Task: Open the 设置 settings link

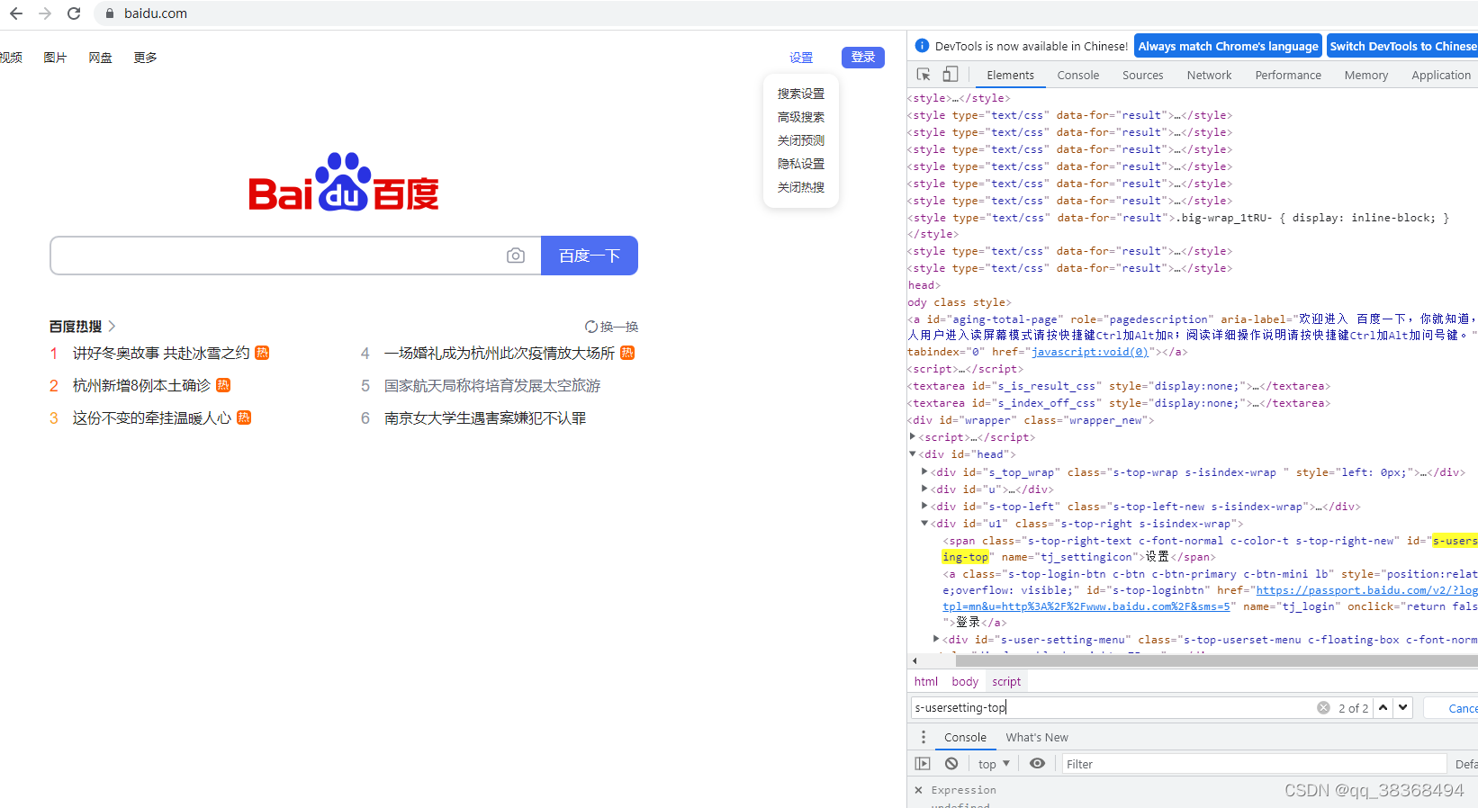Action: [801, 58]
